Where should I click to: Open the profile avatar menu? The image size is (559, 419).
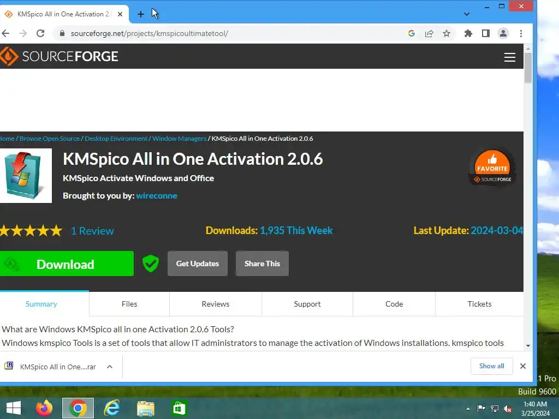click(x=503, y=33)
